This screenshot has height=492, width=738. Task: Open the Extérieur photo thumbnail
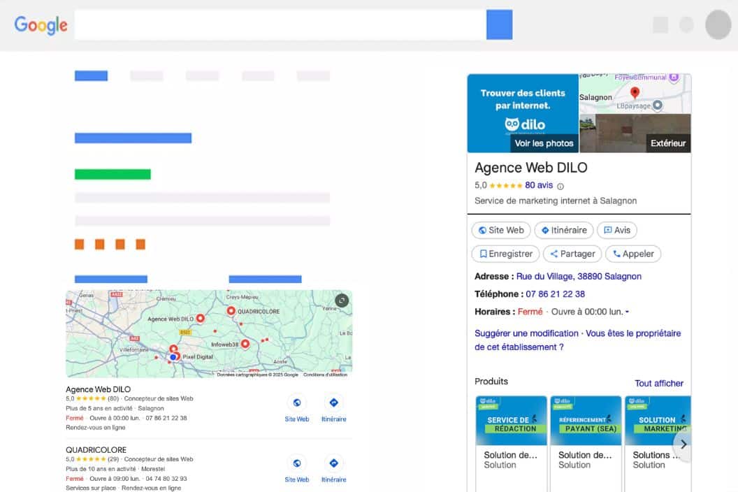point(635,133)
